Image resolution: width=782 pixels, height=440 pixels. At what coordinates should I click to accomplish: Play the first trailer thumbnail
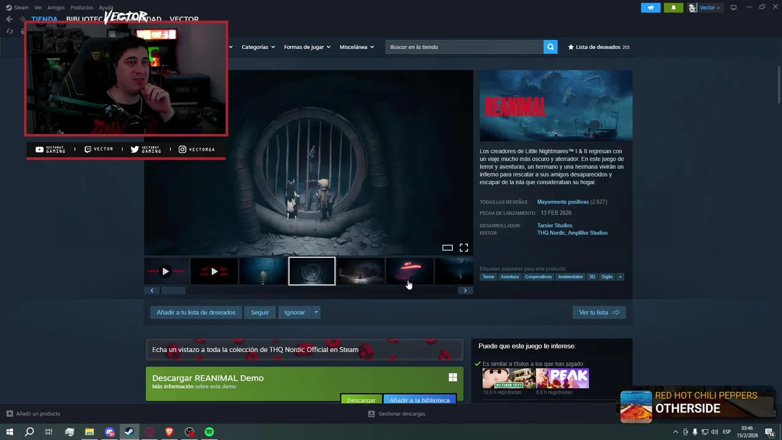click(x=166, y=271)
